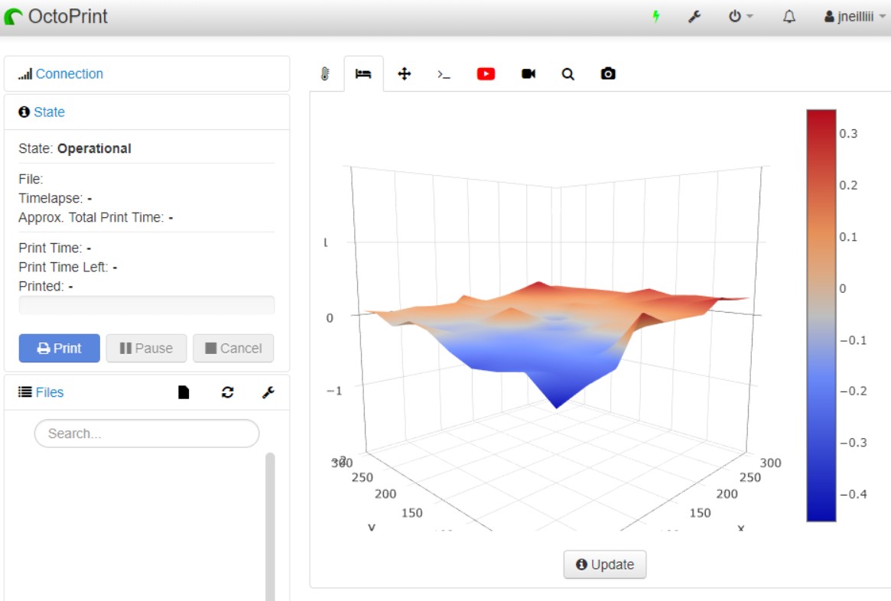Click the list icon beside Files
This screenshot has height=601, width=891.
tap(25, 392)
